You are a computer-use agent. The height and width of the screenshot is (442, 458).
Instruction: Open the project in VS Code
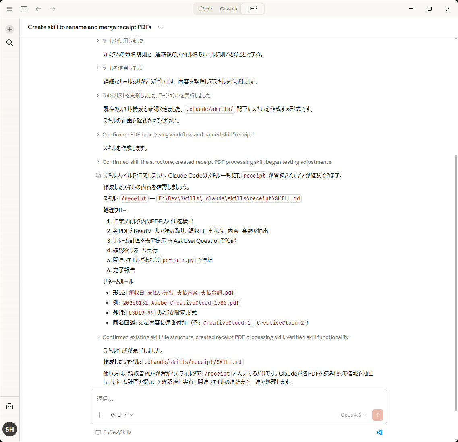379,432
